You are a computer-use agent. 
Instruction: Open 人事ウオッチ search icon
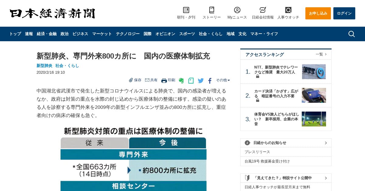point(288,10)
